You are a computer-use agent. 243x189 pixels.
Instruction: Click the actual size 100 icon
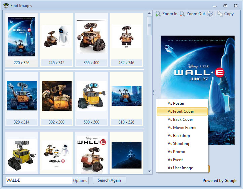[x=210, y=14]
